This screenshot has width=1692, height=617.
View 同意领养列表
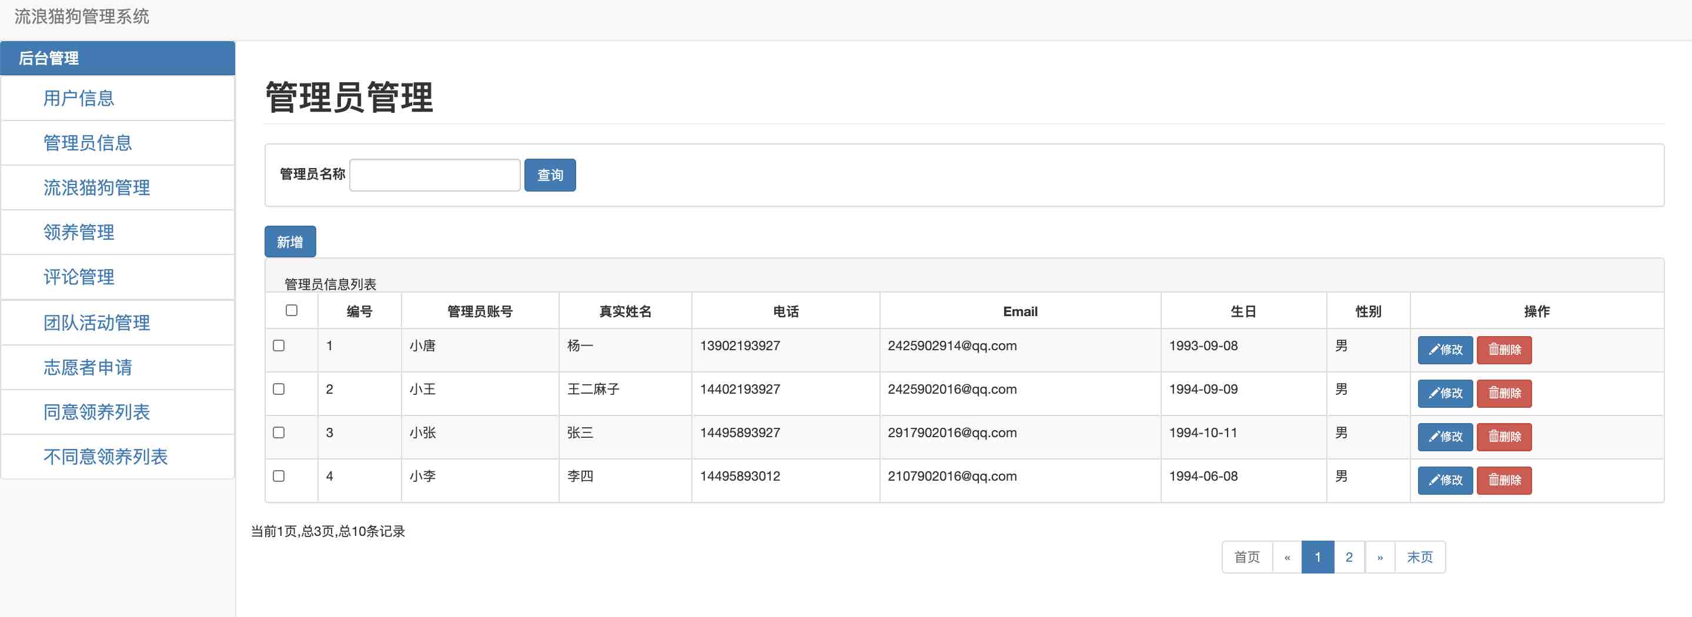(96, 412)
